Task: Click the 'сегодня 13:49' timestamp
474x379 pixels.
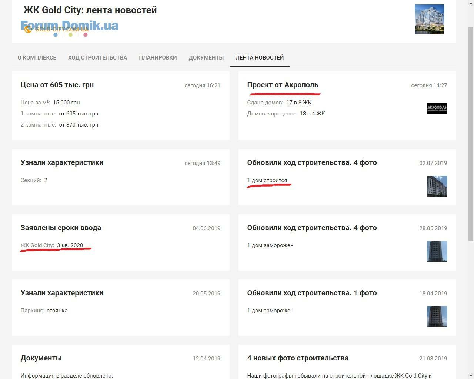Action: (x=202, y=163)
